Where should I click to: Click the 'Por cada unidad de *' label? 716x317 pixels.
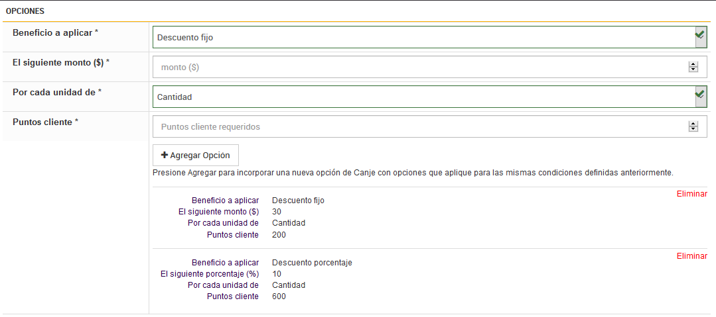coord(57,92)
